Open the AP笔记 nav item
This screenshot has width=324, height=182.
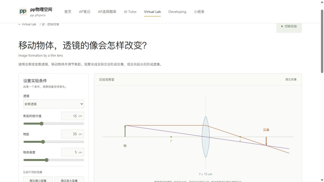click(x=85, y=12)
